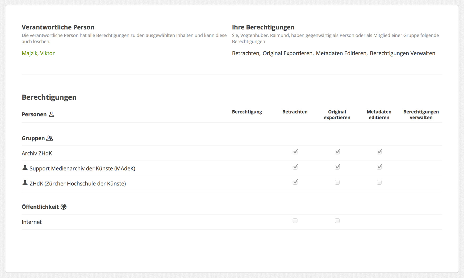Enable Original exportieren for ZHdK group

tap(337, 182)
